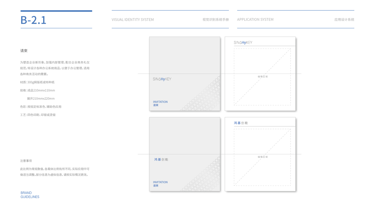Select the "工艺:四色印刷、印银或烫银" line
This screenshot has height=210, width=374.
(38, 115)
